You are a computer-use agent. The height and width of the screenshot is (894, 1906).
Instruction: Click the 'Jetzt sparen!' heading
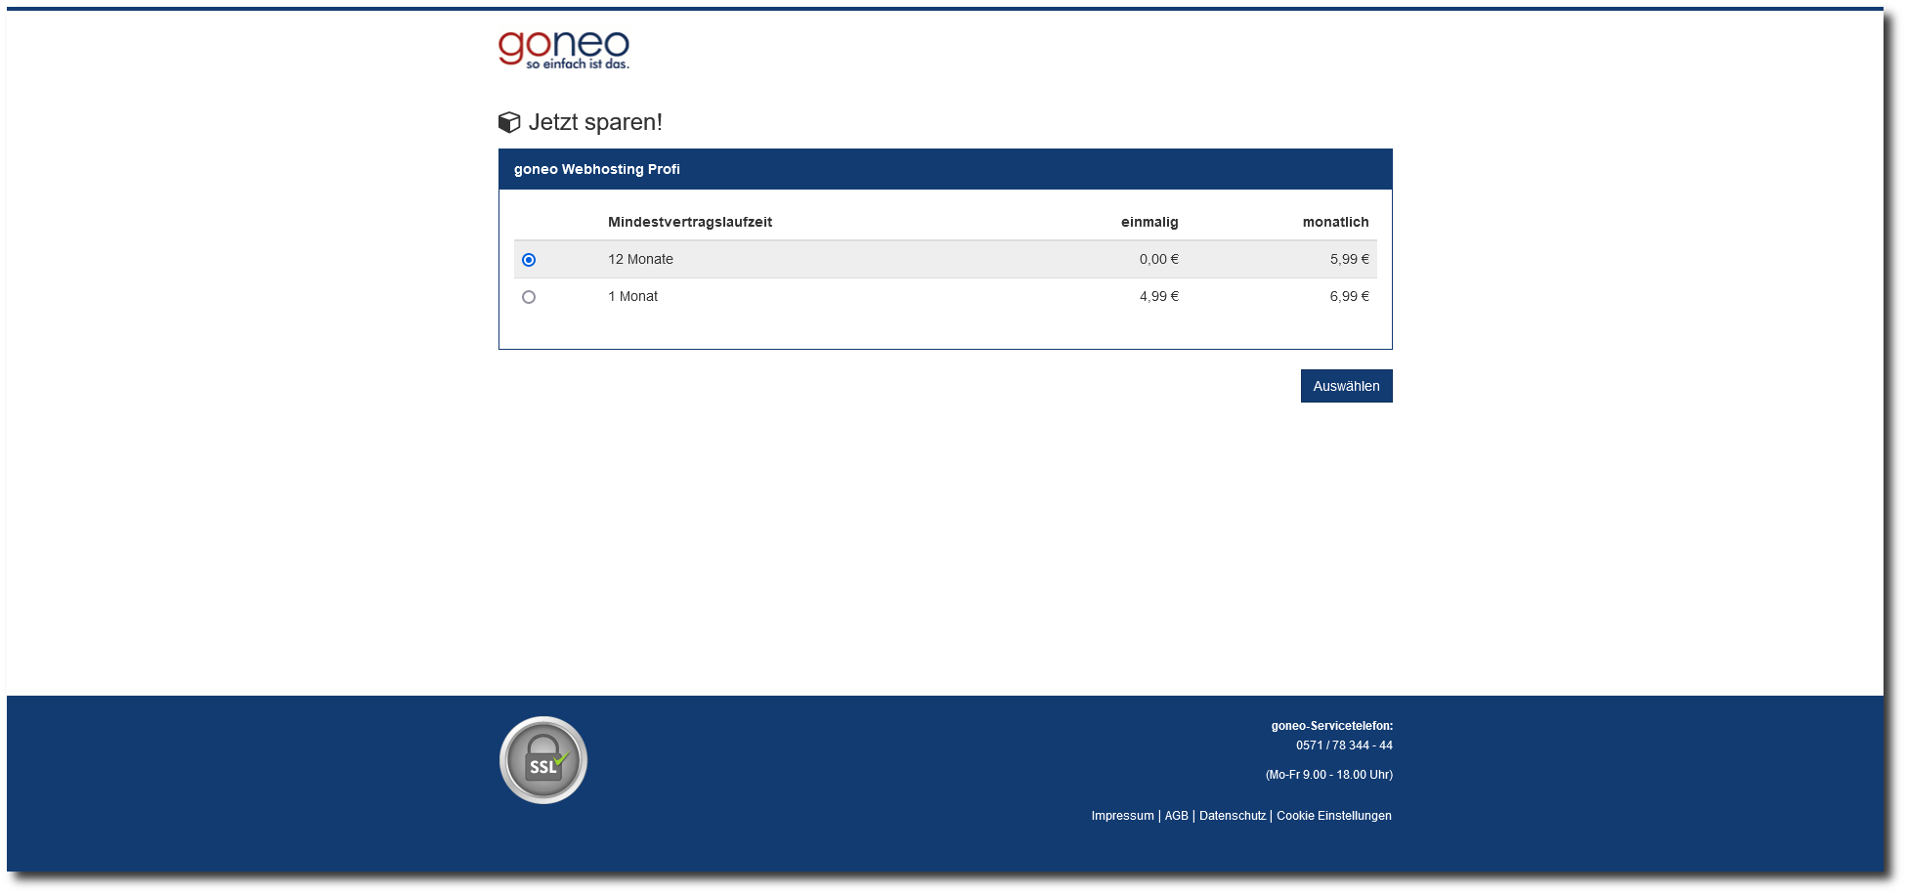click(595, 122)
